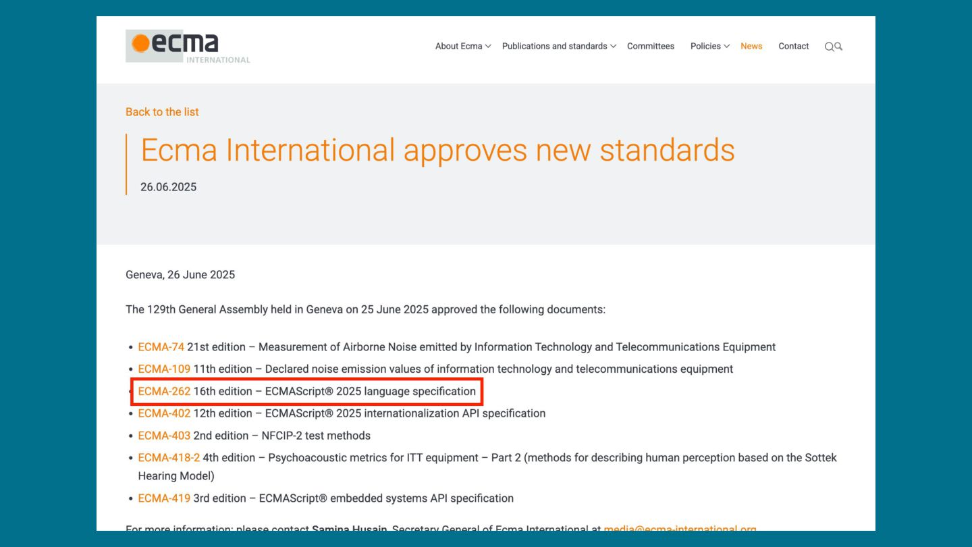Open the ECMA-418-2 standard link
Screen dimensions: 972x547
(169, 458)
